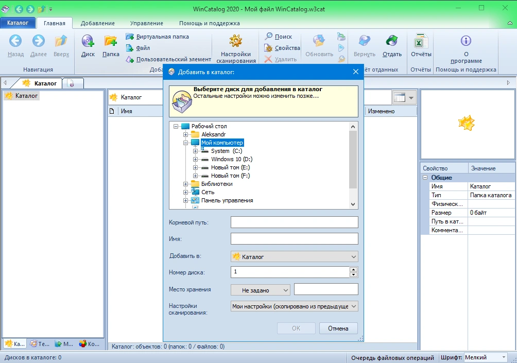Select Панель управления in the tree
The width and height of the screenshot is (517, 363).
227,200
